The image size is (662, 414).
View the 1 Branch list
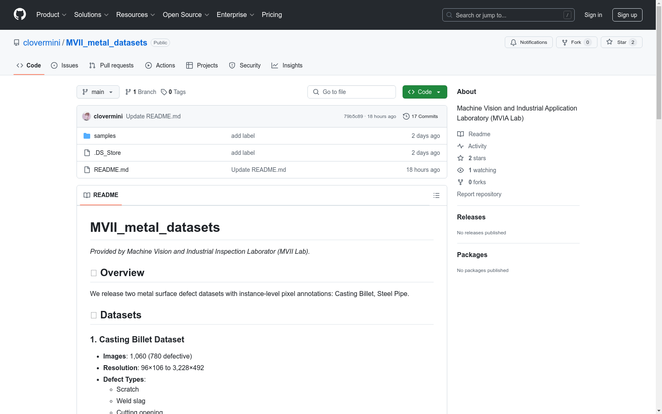coord(141,92)
